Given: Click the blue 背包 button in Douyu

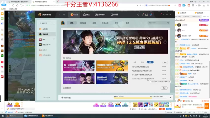Looking at the screenshot, I should (x=169, y=109).
